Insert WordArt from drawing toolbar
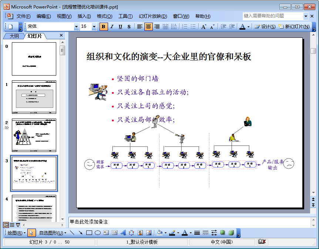 [123, 233]
